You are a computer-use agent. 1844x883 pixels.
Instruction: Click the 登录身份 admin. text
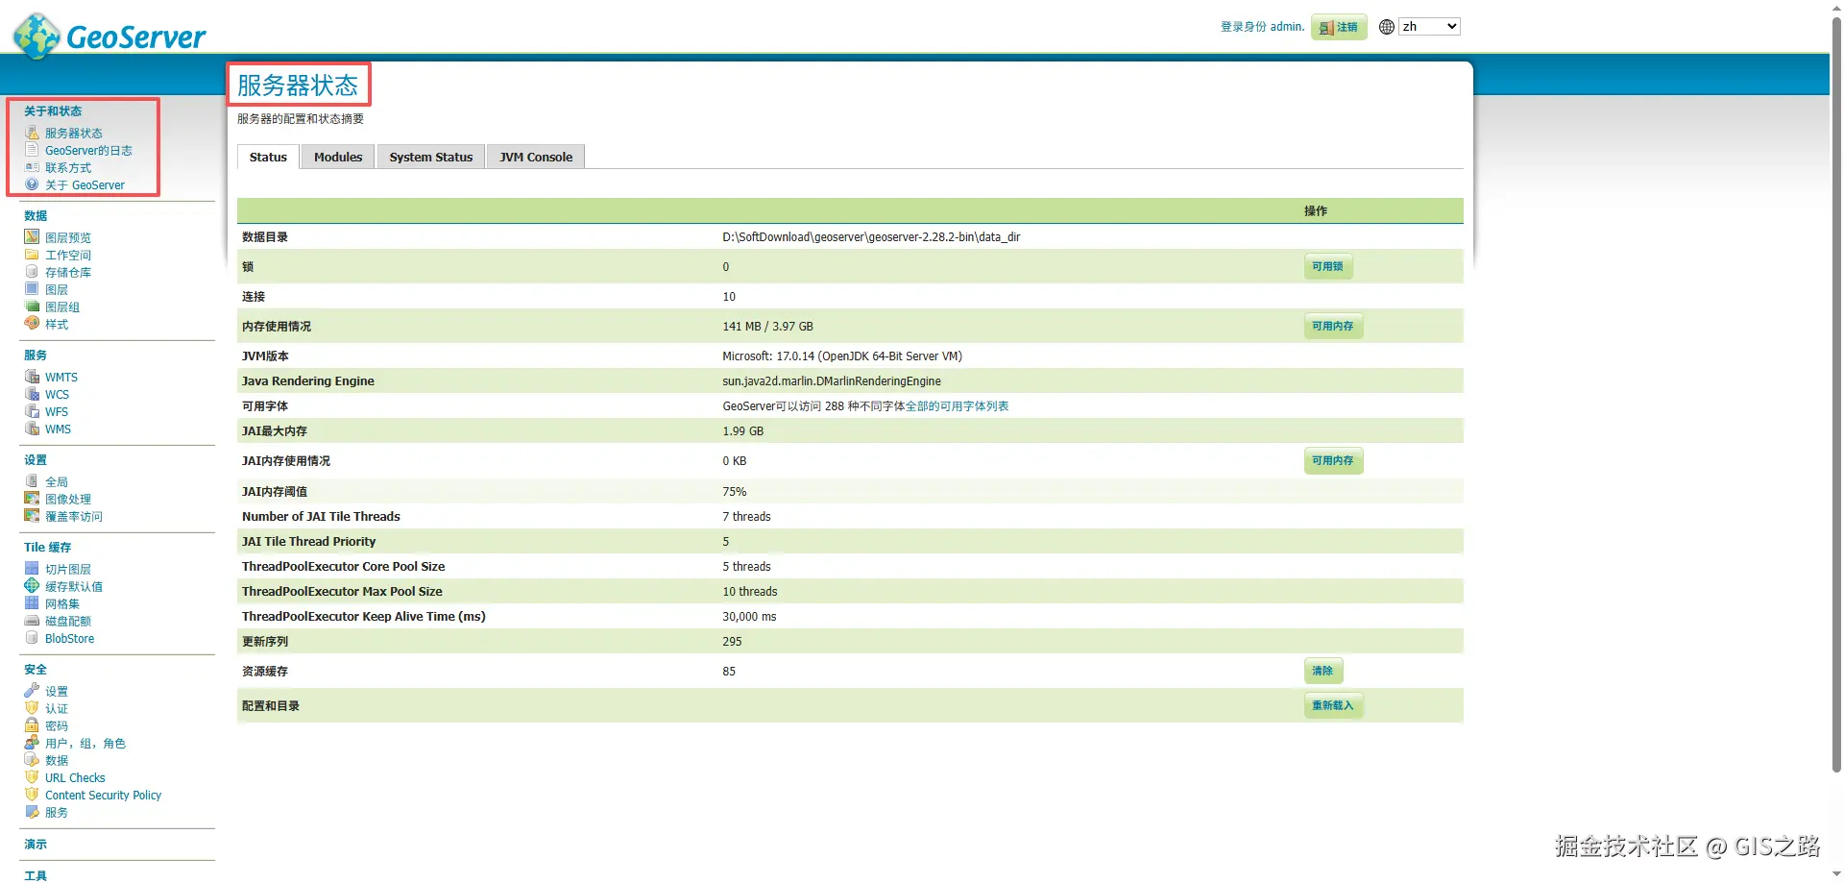tap(1262, 27)
